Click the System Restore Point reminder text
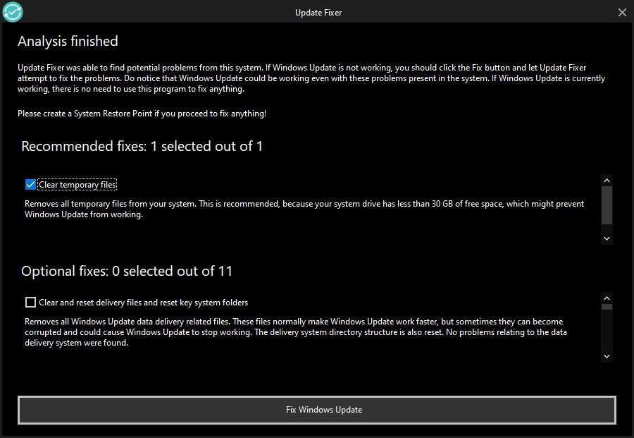Image resolution: width=634 pixels, height=438 pixels. (142, 114)
